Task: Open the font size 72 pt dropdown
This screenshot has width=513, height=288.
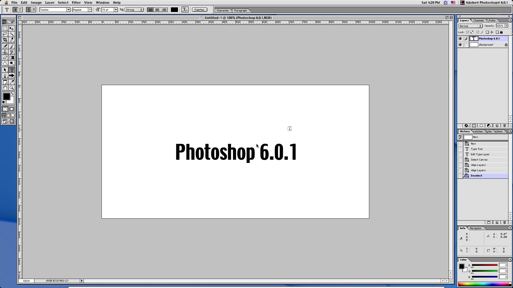Action: click(x=116, y=10)
